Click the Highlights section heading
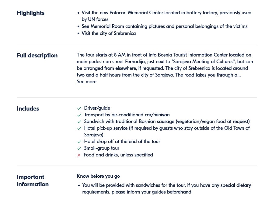279x199 pixels. pos(31,13)
